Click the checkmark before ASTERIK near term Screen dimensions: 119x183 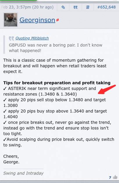pyautogui.click(x=5, y=89)
